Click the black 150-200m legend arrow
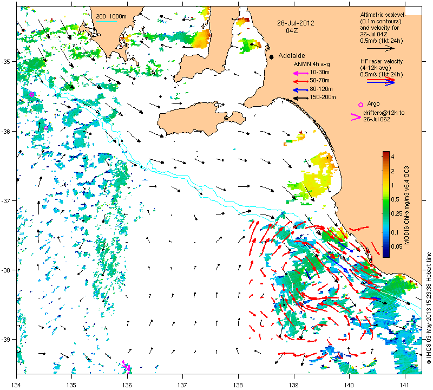Viewport: 433px width, 390px height. tap(300, 98)
